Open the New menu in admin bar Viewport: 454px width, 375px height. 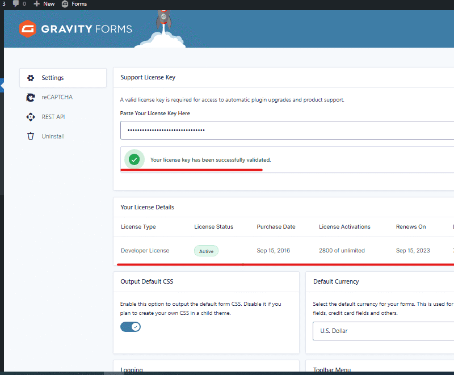point(44,4)
